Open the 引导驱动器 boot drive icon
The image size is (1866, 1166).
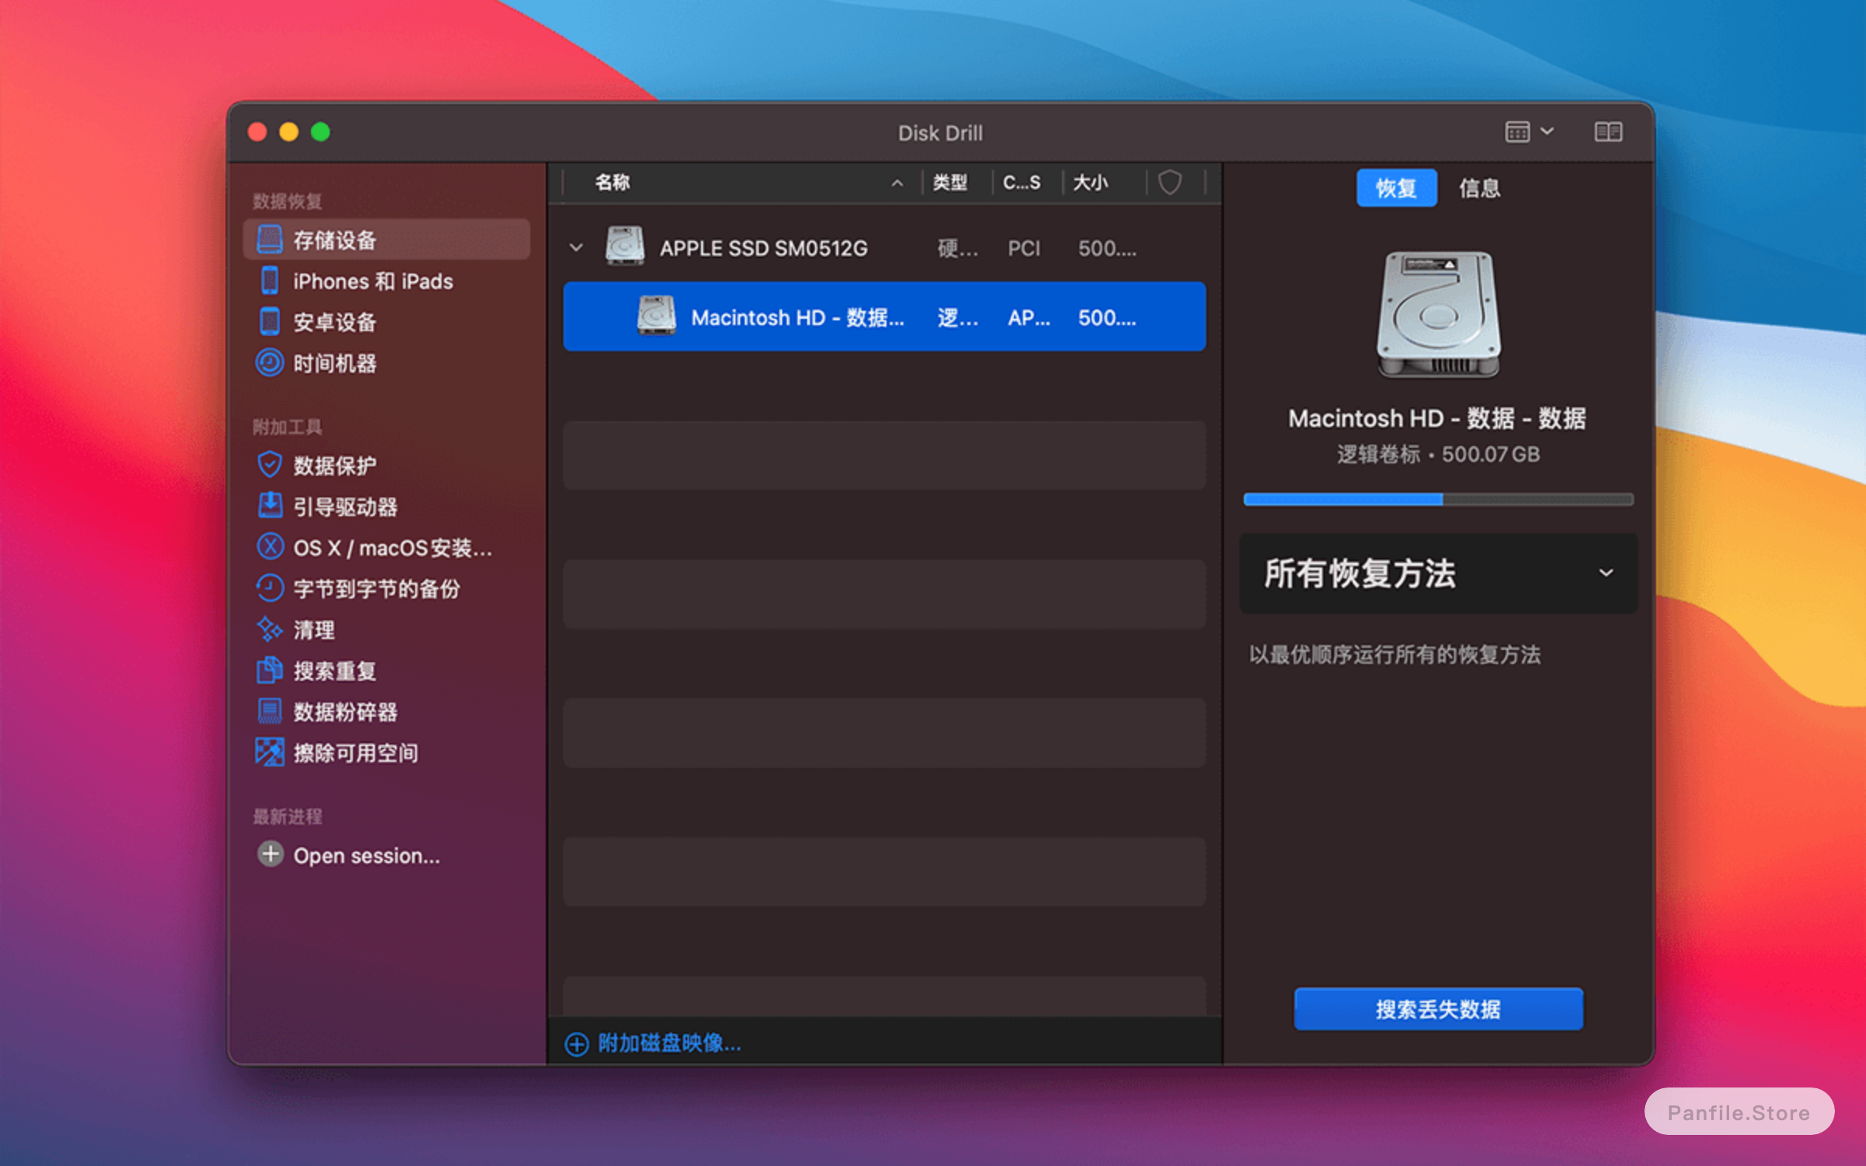click(x=270, y=506)
